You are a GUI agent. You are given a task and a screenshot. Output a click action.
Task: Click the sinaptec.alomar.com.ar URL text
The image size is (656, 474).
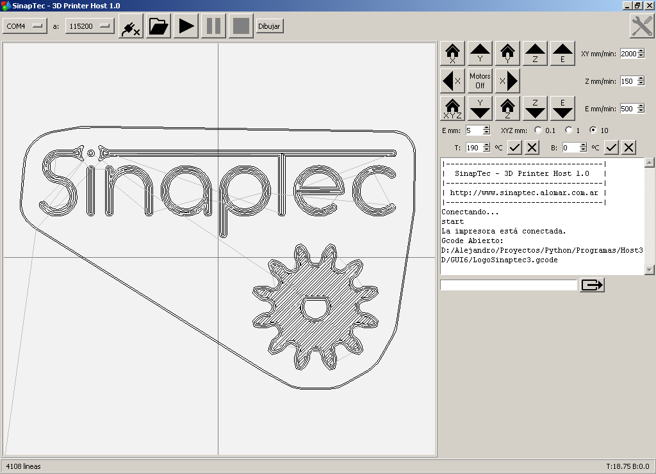tap(524, 193)
